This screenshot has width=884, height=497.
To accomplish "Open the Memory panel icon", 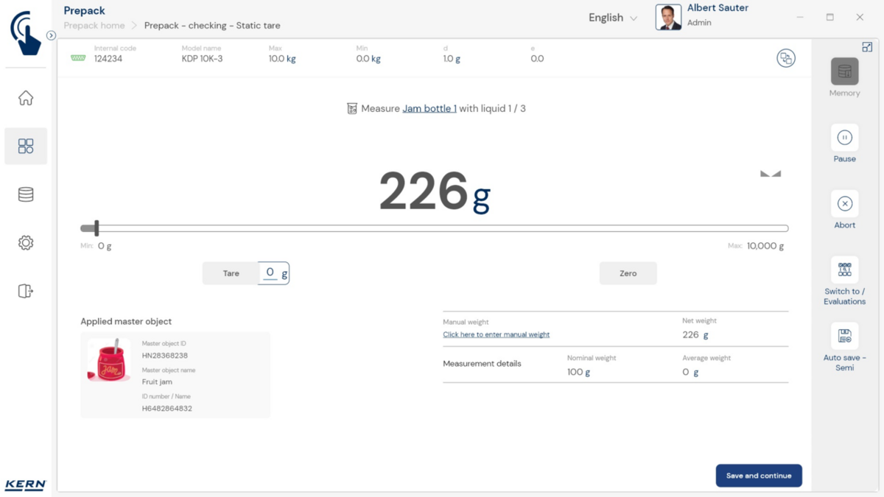I will [x=844, y=72].
